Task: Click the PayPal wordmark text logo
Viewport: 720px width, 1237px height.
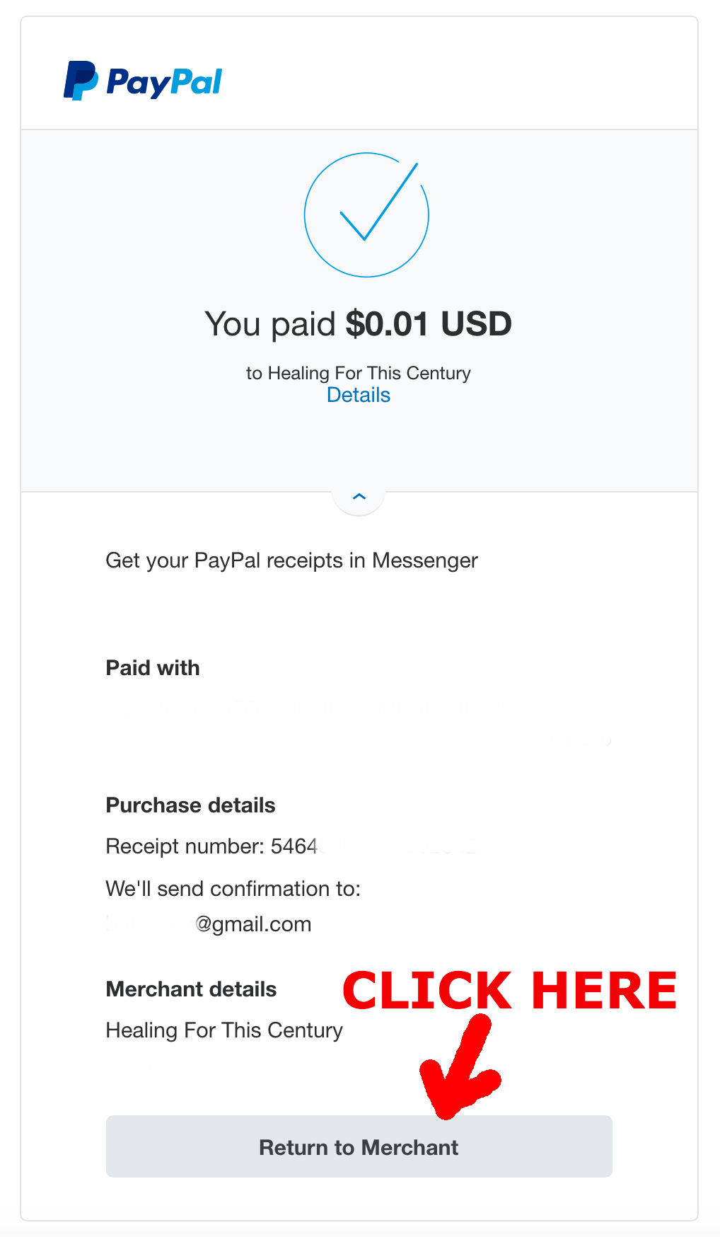Action: [x=164, y=84]
